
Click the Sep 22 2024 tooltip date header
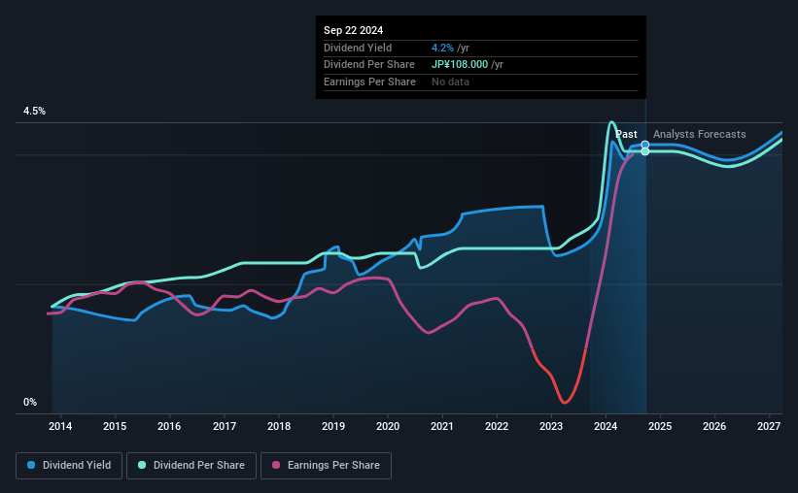pos(353,30)
